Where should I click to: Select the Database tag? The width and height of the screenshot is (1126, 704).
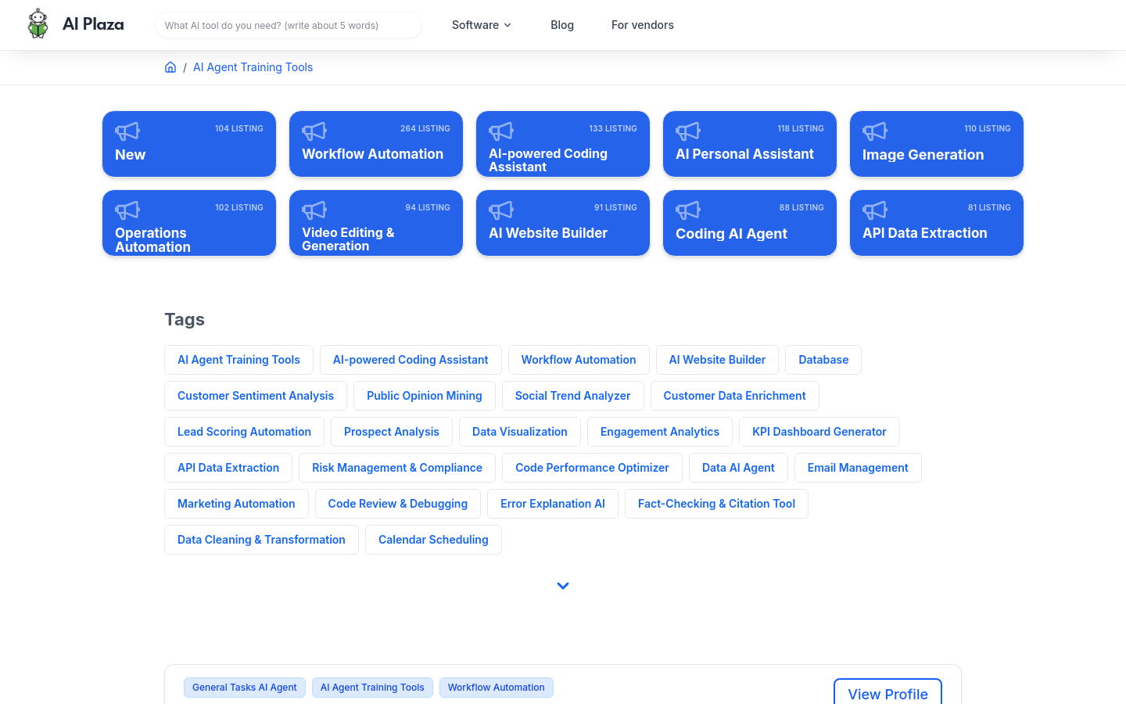click(x=823, y=360)
